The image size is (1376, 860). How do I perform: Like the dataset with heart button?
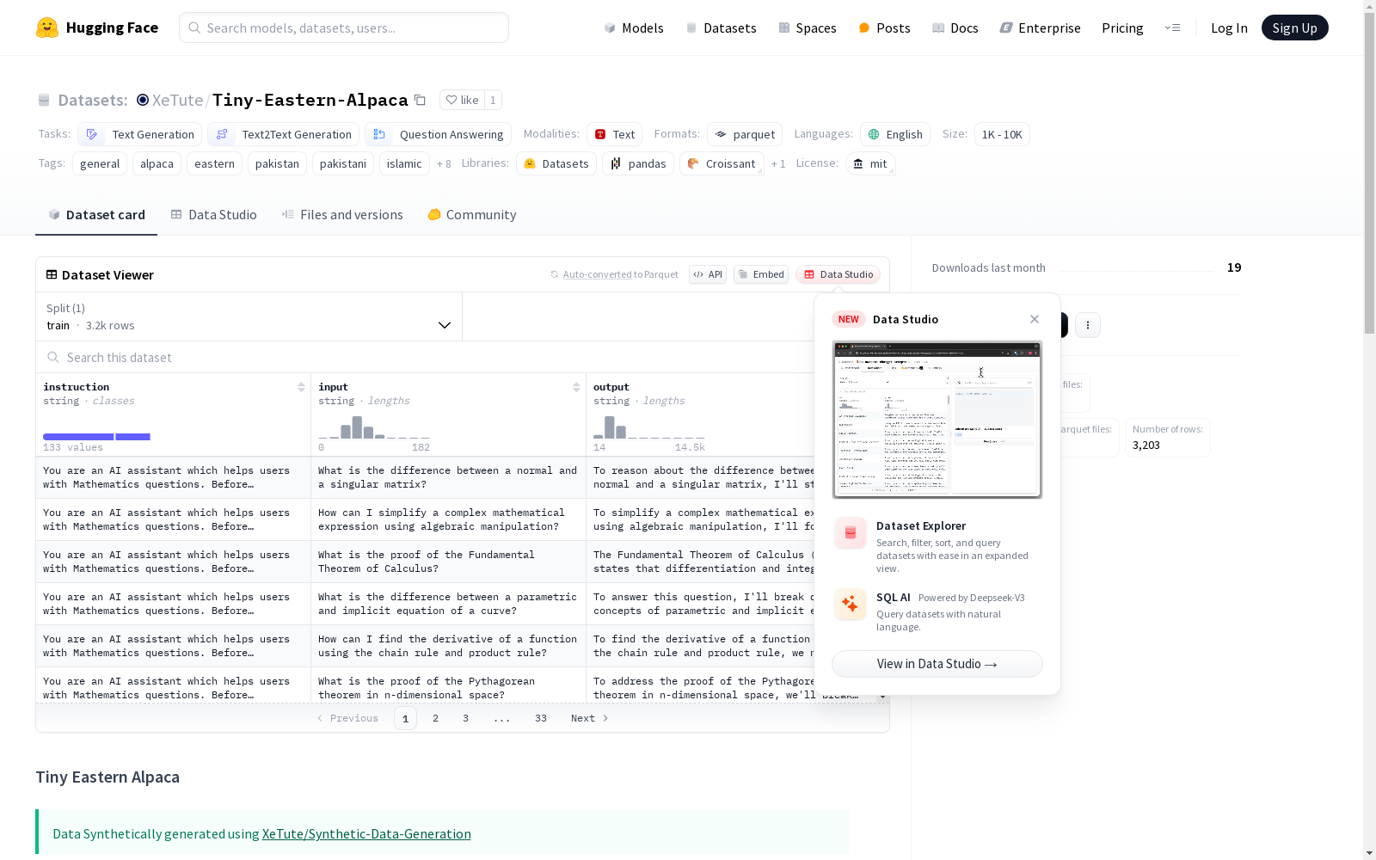click(462, 100)
